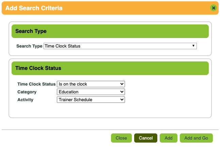Viewport: 220px width, 147px height.
Task: Click the 'Search Type' field label
Action: pyautogui.click(x=29, y=46)
